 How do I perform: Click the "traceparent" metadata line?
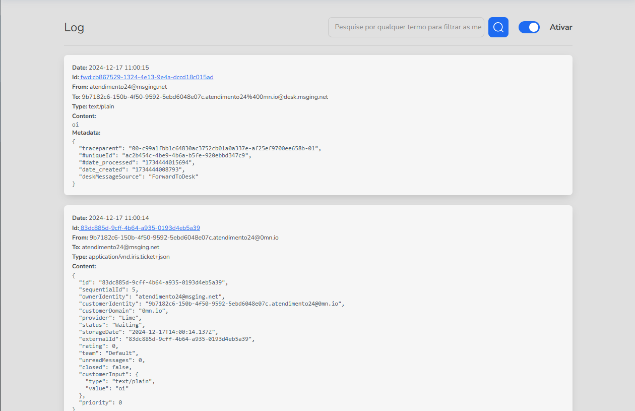[x=200, y=148]
